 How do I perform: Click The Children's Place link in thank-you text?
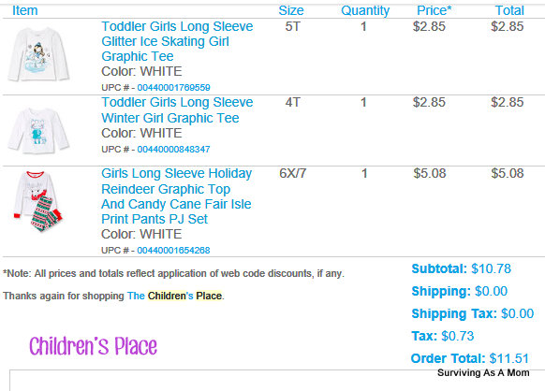(x=174, y=296)
